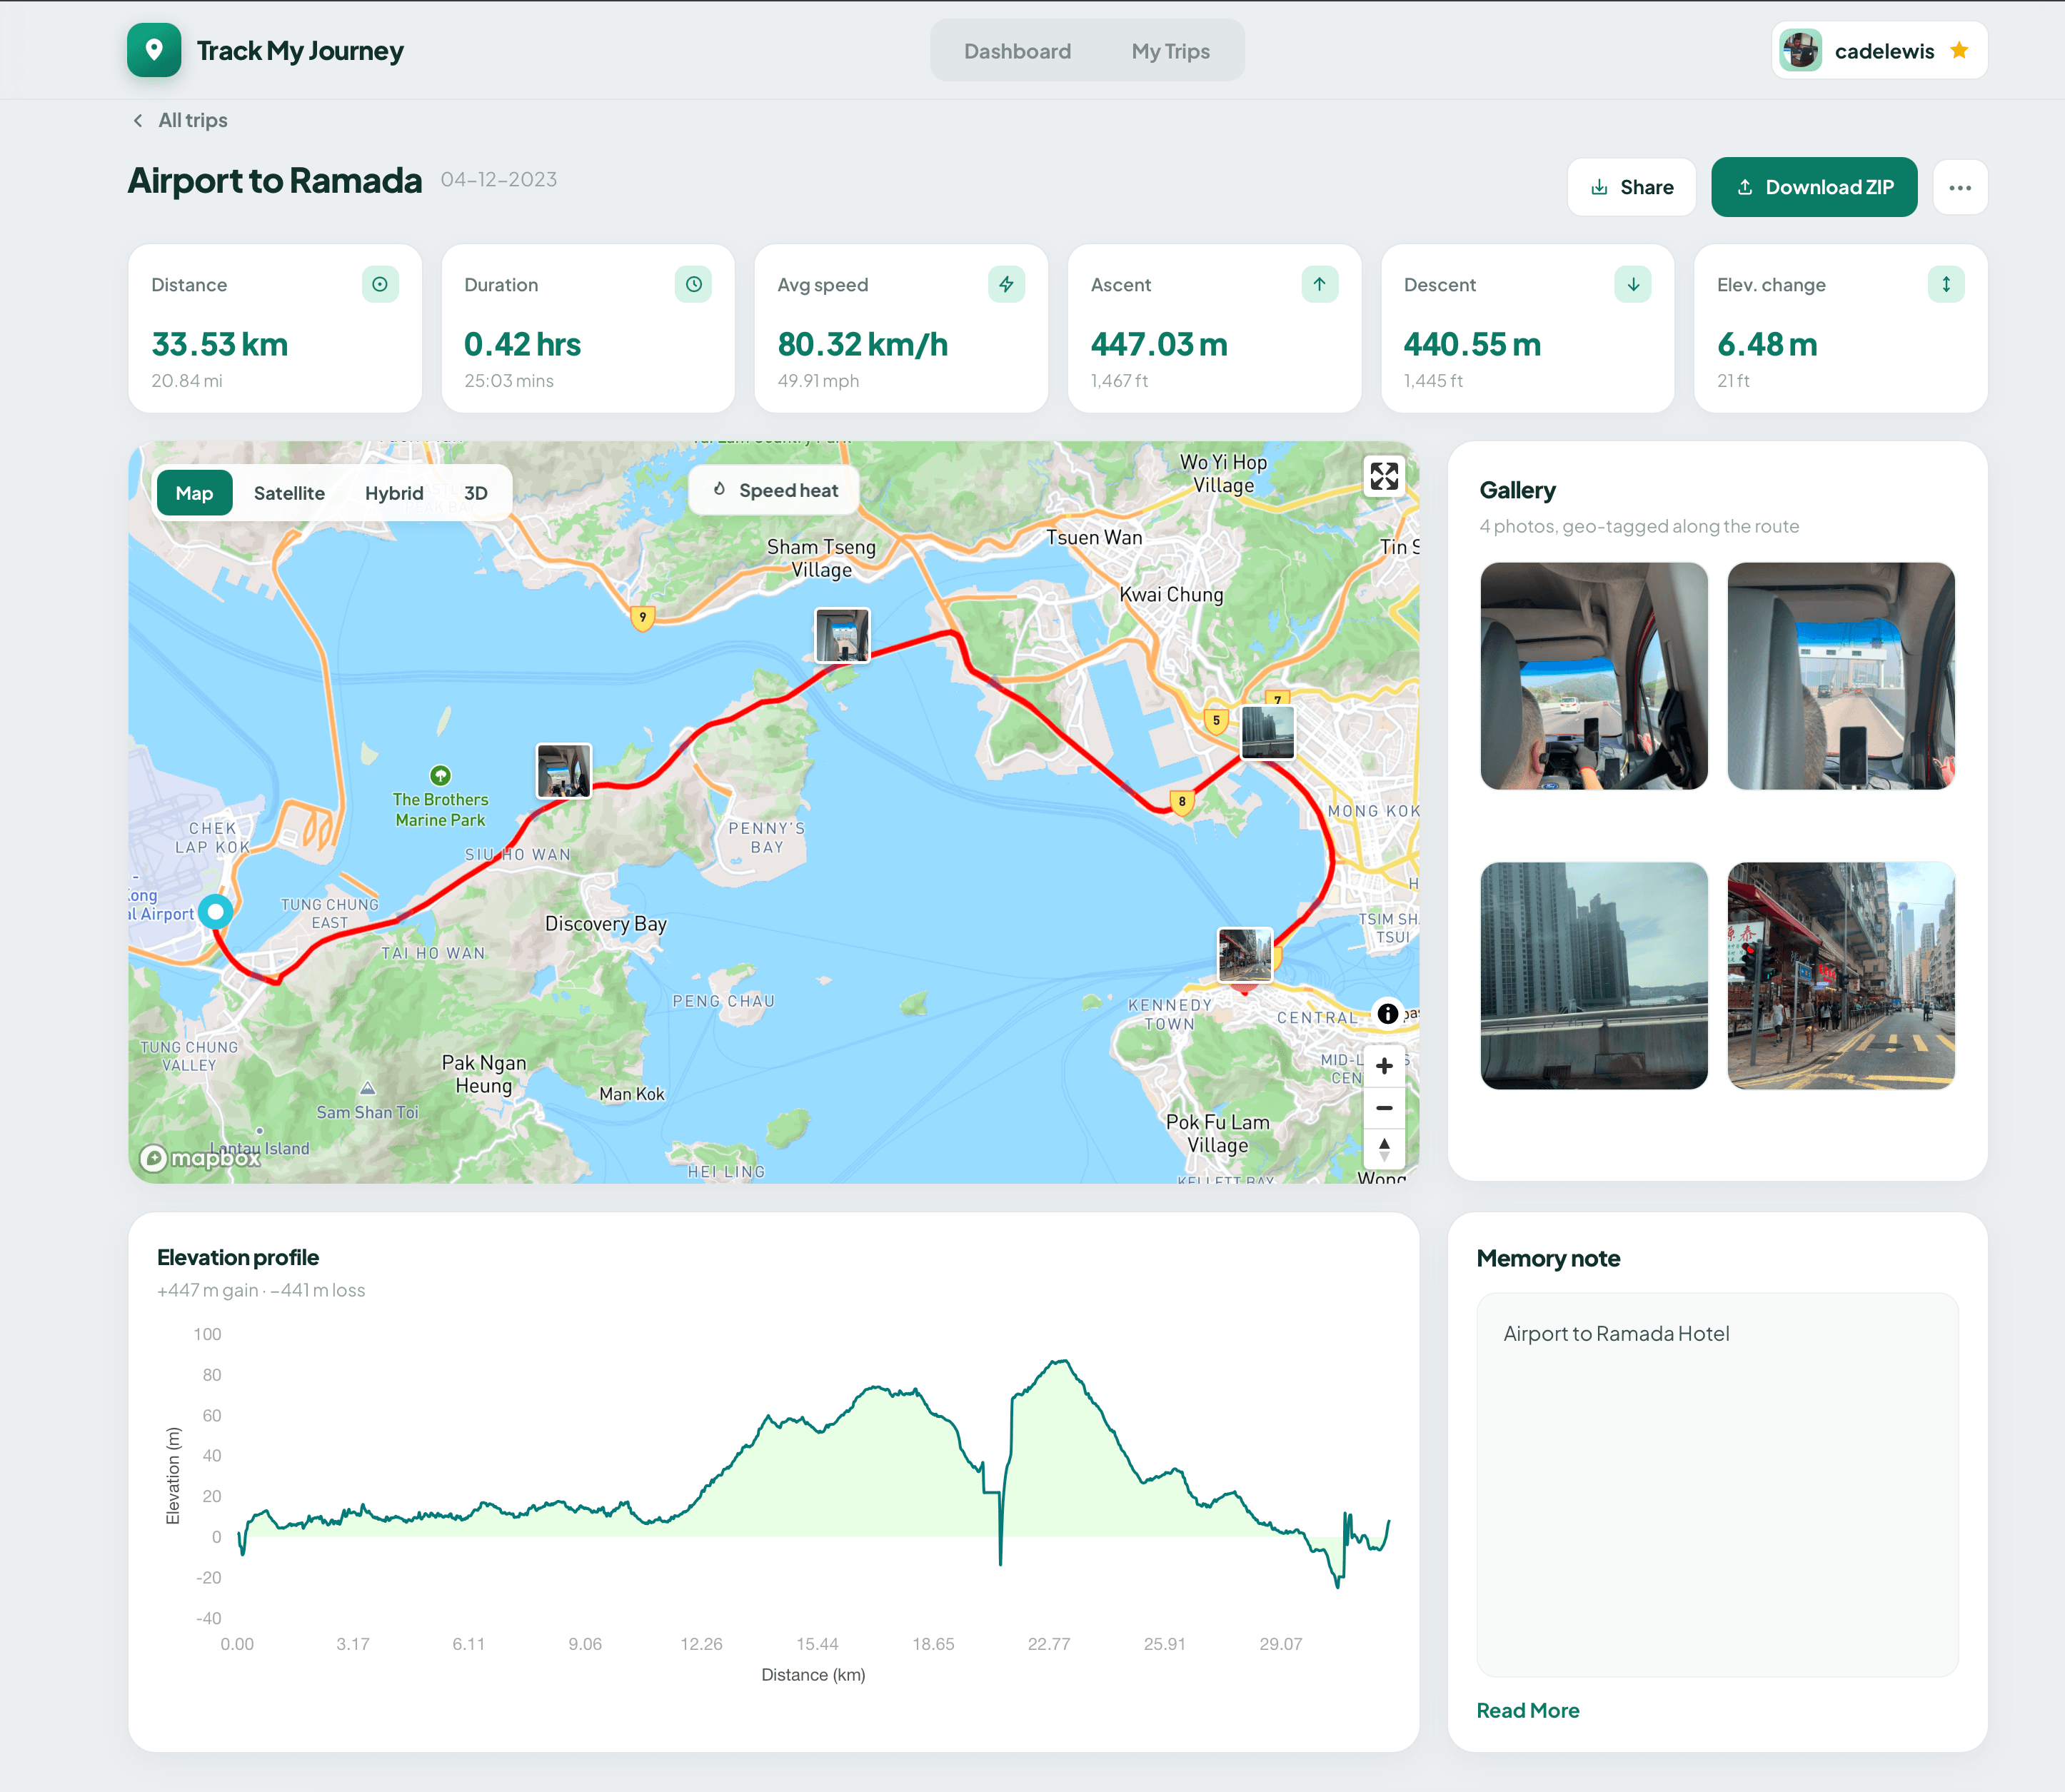Image resolution: width=2065 pixels, height=1792 pixels.
Task: Select the Map view mode
Action: click(194, 493)
